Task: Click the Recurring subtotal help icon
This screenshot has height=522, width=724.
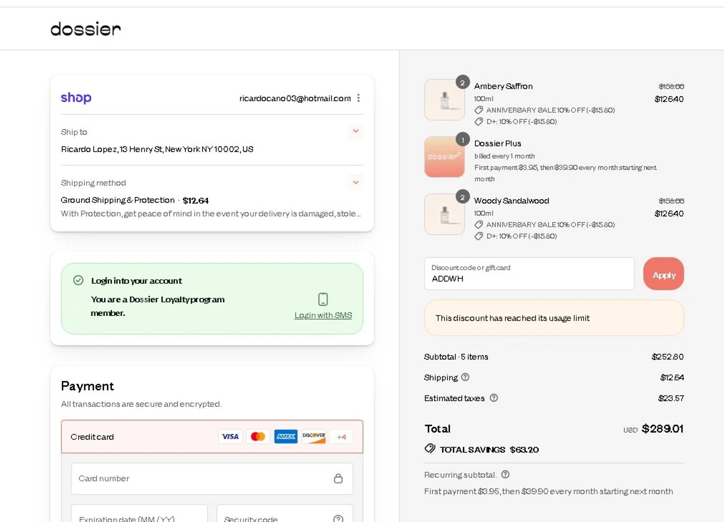Action: (505, 475)
